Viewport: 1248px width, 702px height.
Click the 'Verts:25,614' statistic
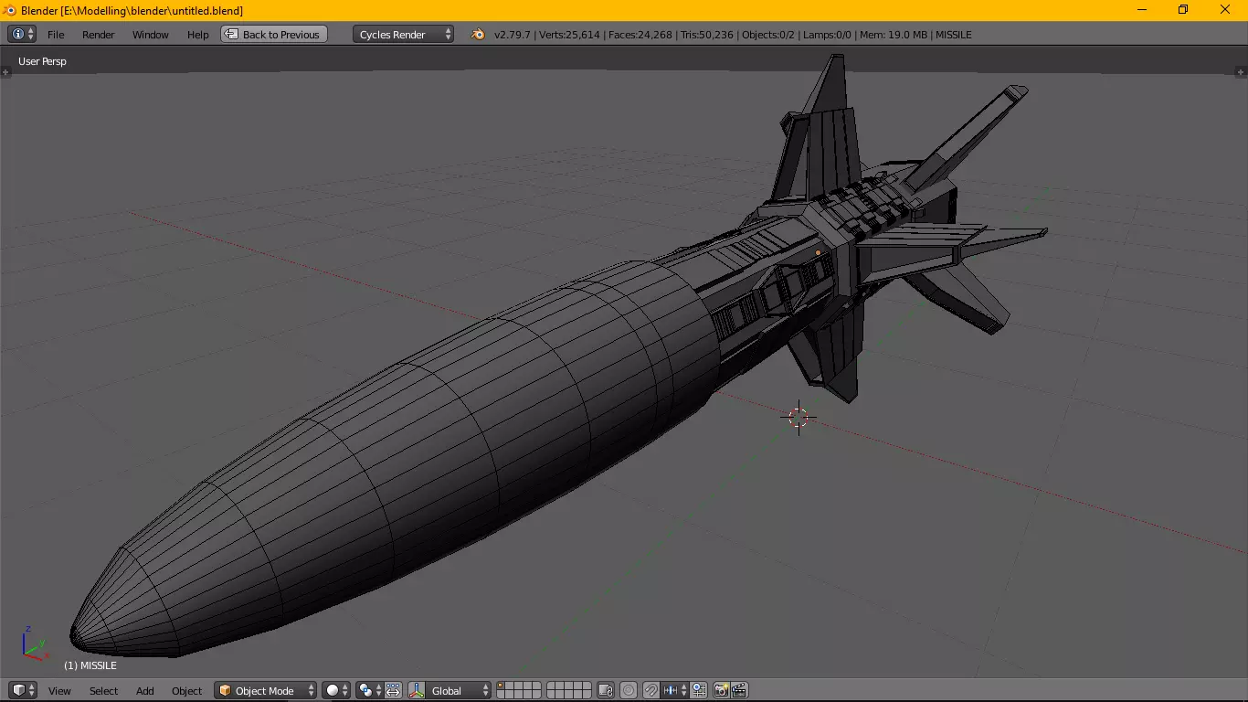tap(569, 34)
